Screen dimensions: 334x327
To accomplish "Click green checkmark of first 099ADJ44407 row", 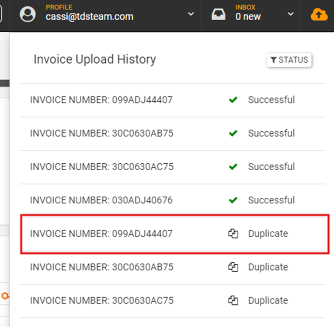I will coord(233,100).
